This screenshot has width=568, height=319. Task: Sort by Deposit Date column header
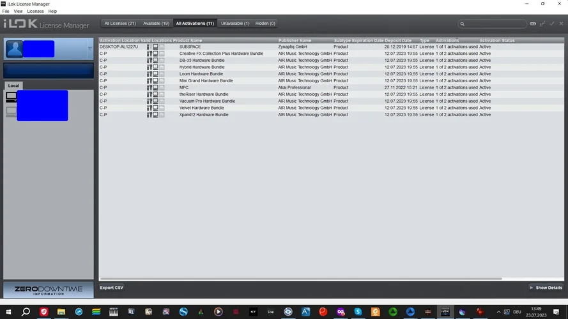coord(398,40)
